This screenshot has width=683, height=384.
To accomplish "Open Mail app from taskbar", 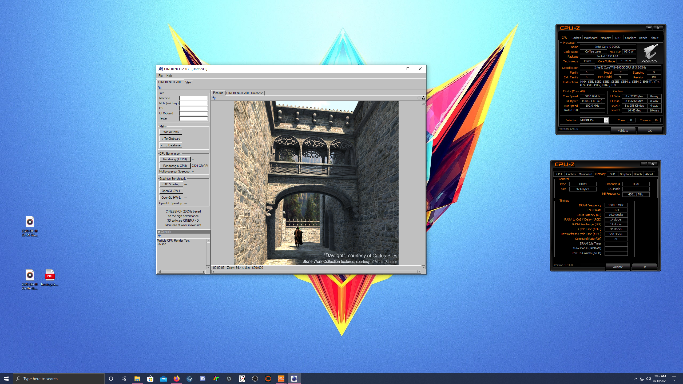I will (x=163, y=379).
